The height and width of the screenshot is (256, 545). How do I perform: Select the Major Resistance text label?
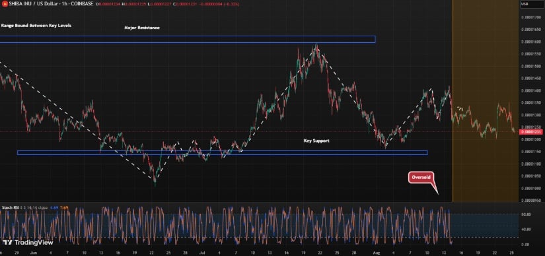[x=142, y=28]
